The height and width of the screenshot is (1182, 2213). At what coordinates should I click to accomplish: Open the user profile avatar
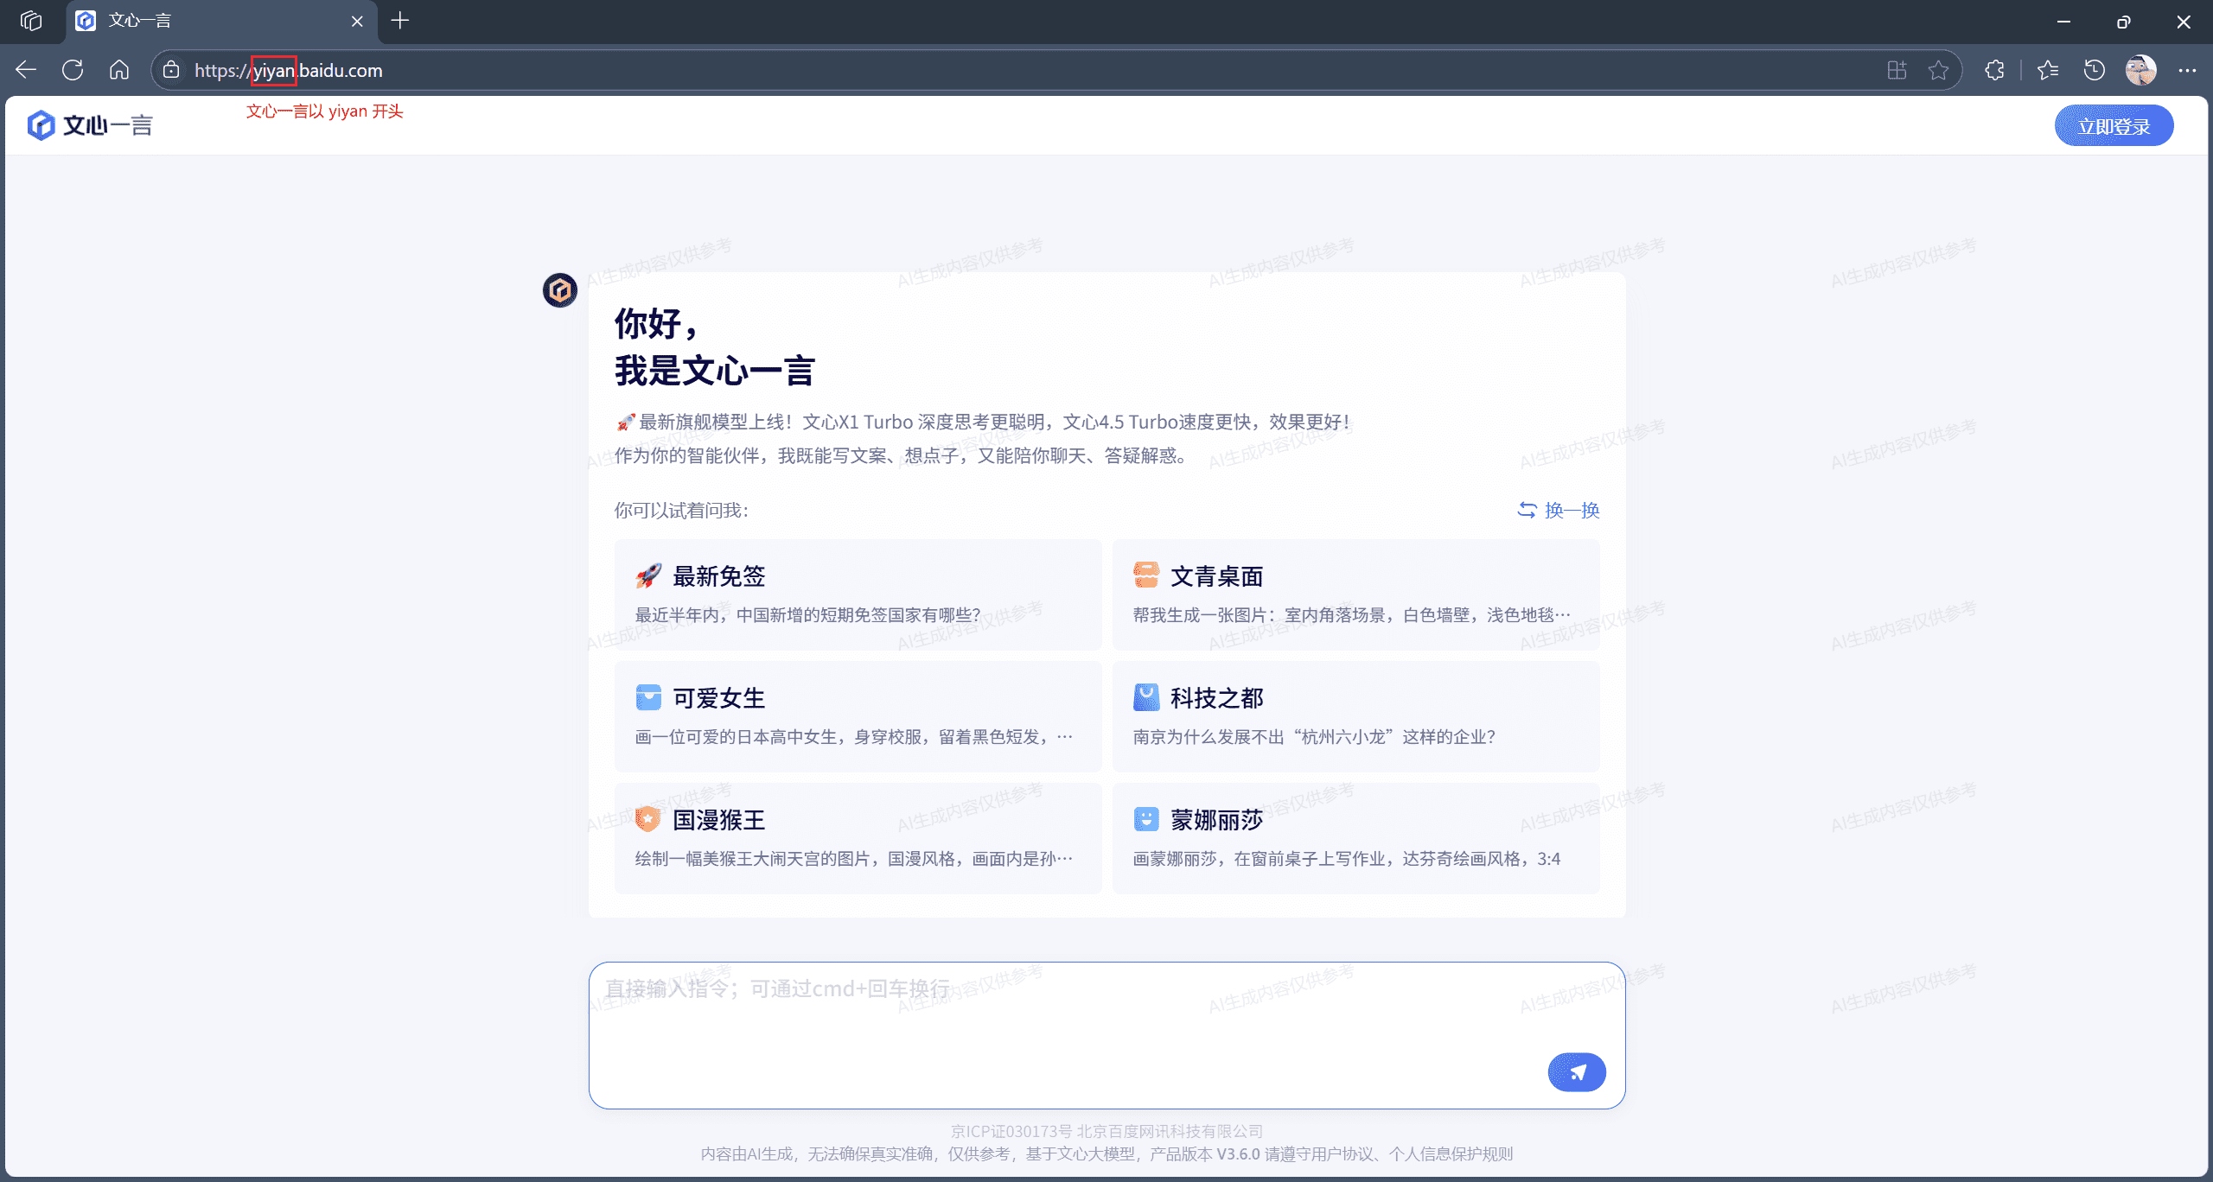pos(2140,70)
